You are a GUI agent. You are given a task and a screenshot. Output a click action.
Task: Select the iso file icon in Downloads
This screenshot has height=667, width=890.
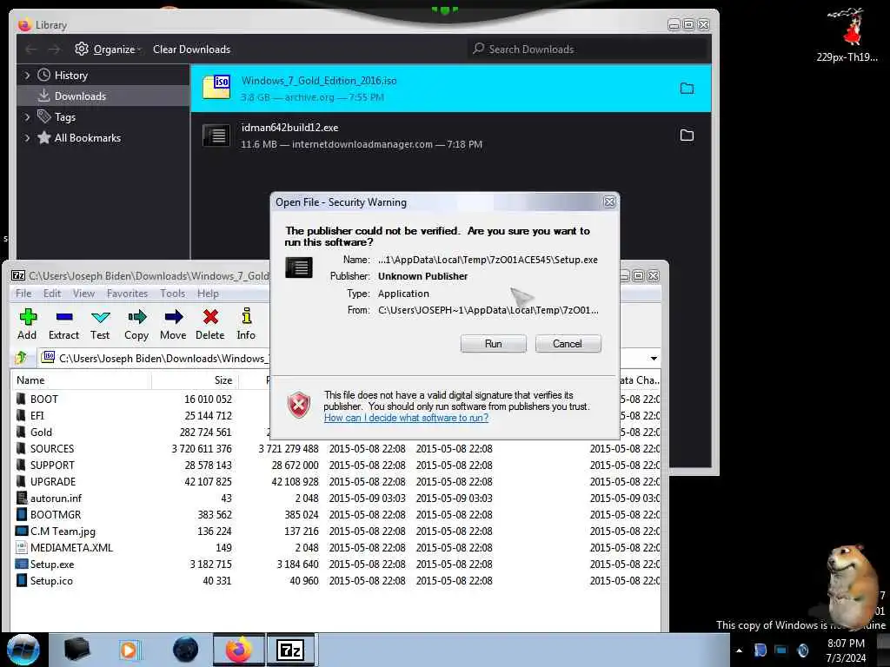coord(216,88)
